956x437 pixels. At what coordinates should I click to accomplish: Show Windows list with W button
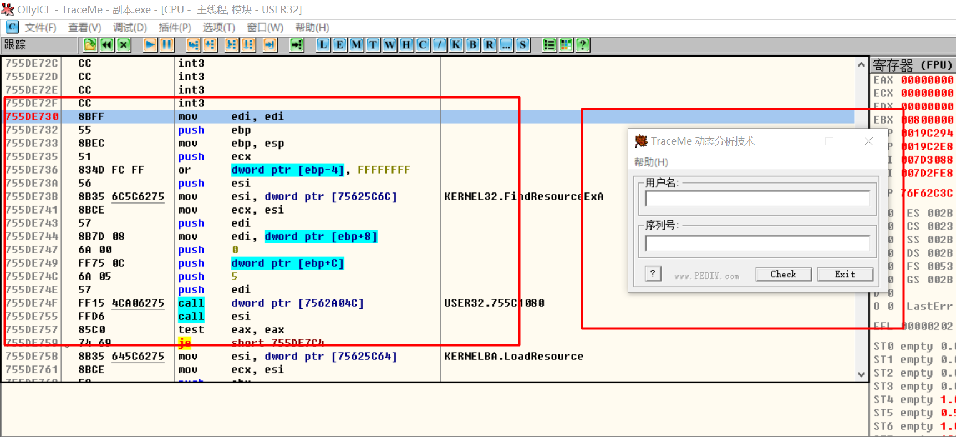(x=390, y=45)
